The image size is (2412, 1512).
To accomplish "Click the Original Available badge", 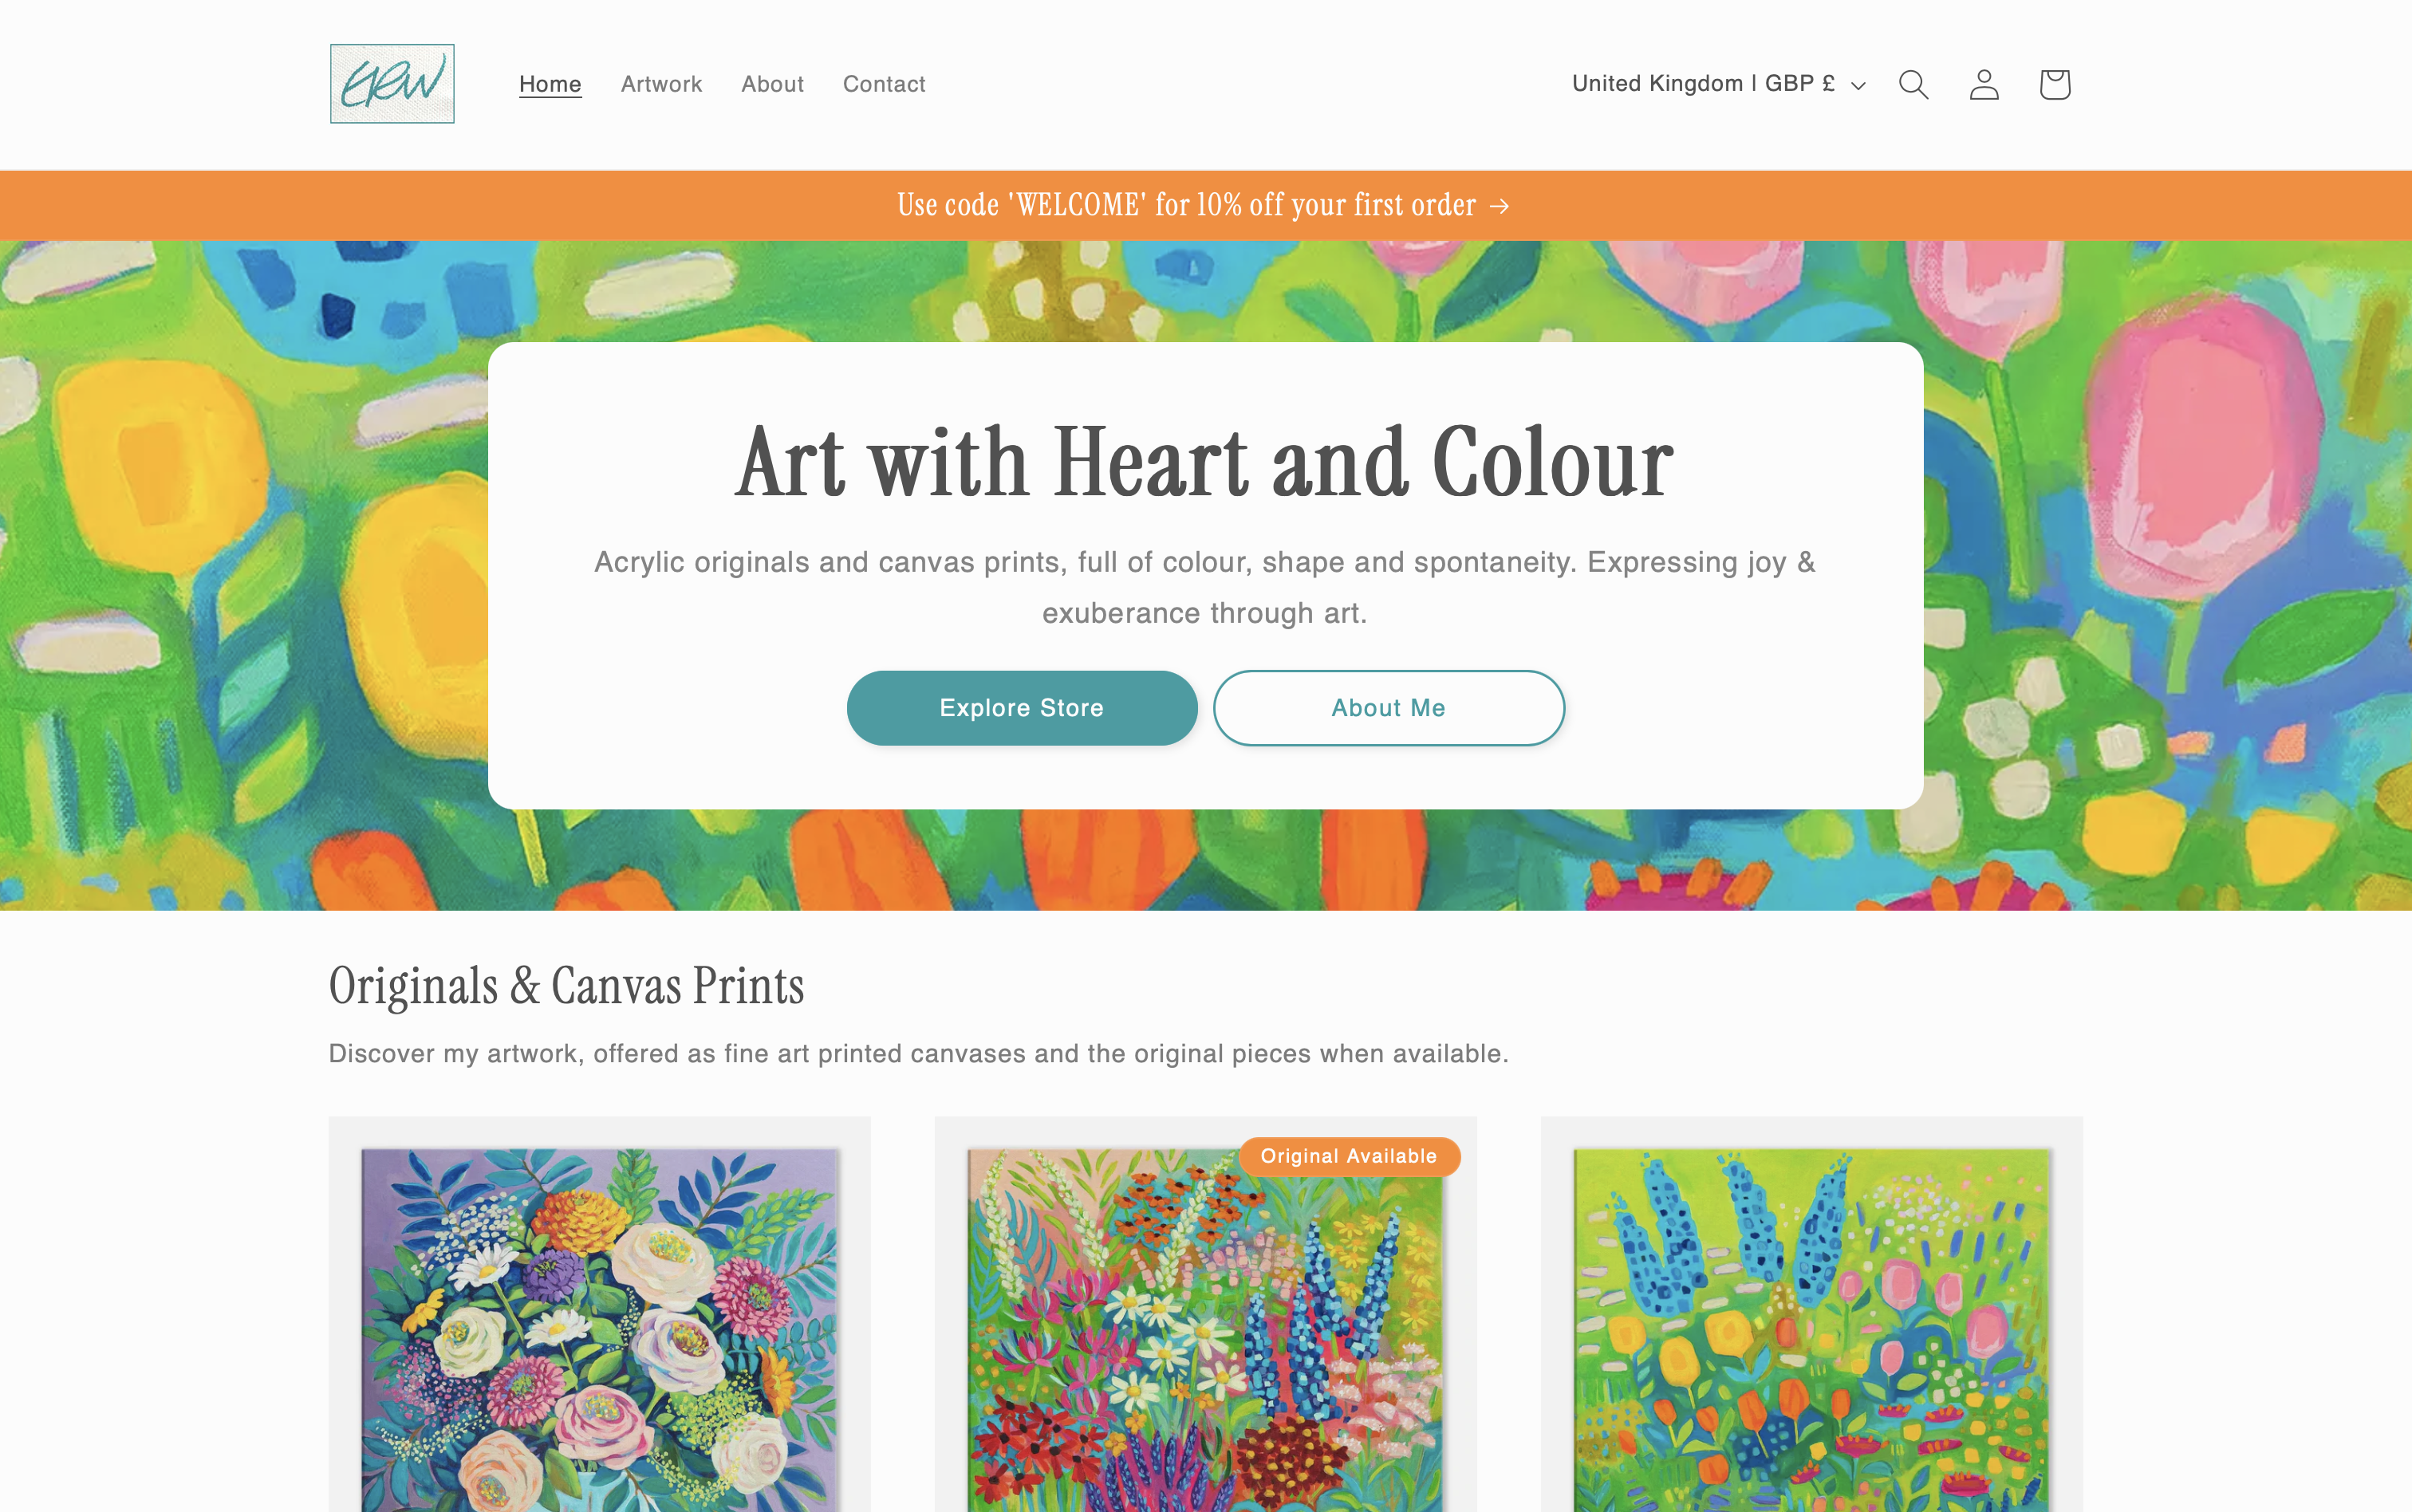I will [x=1349, y=1156].
